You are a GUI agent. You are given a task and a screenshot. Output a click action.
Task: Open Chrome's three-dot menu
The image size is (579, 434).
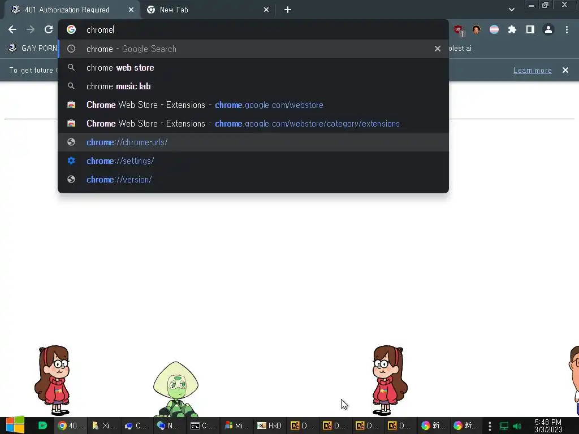pos(567,29)
